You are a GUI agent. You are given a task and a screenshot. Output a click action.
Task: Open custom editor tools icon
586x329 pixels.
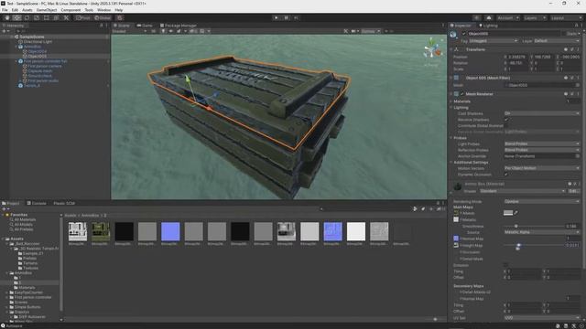[66, 17]
